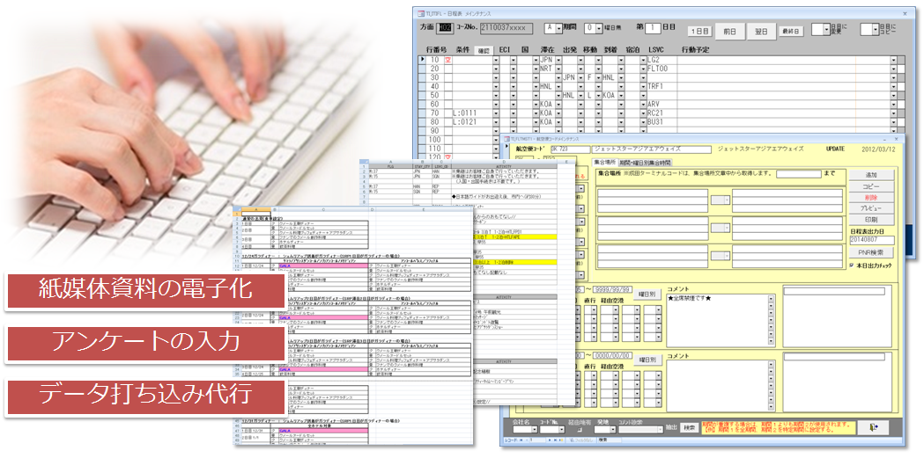
Task: Click the airline name field ジェットスターアジアエアウェイズ
Action: [x=651, y=149]
